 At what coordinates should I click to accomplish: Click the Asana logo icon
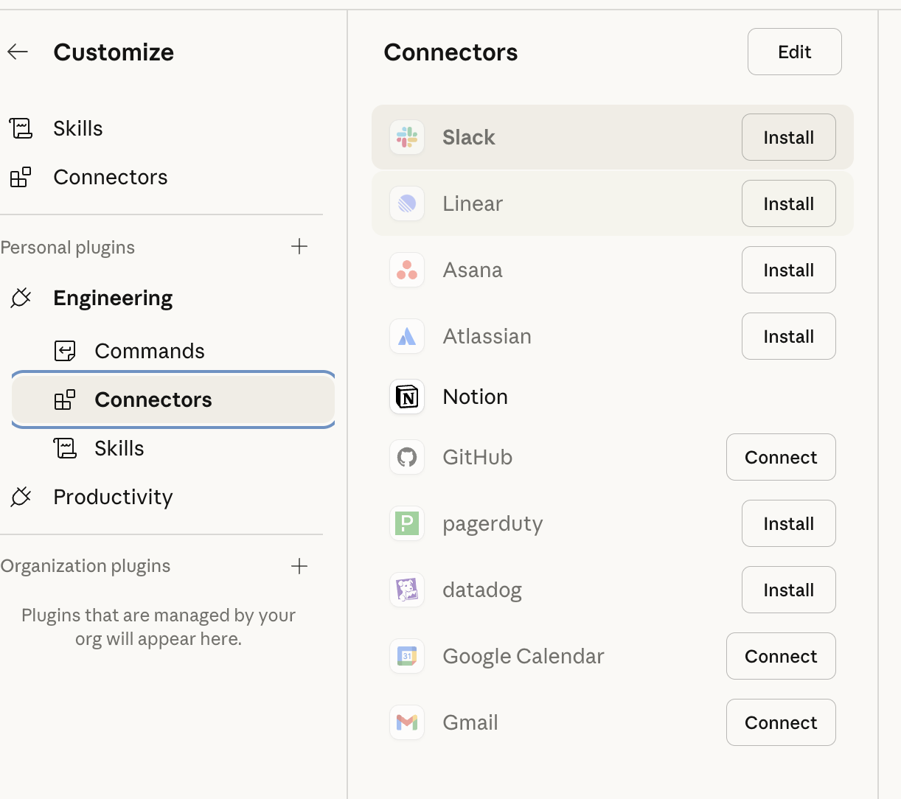pos(407,270)
